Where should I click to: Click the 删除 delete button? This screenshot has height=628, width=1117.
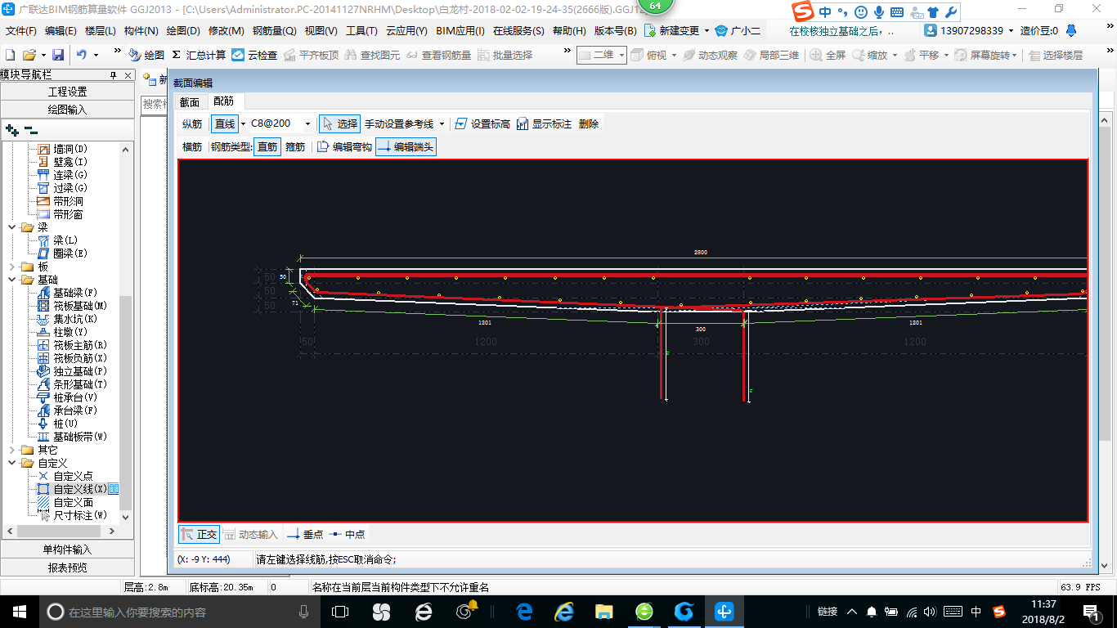click(x=589, y=123)
